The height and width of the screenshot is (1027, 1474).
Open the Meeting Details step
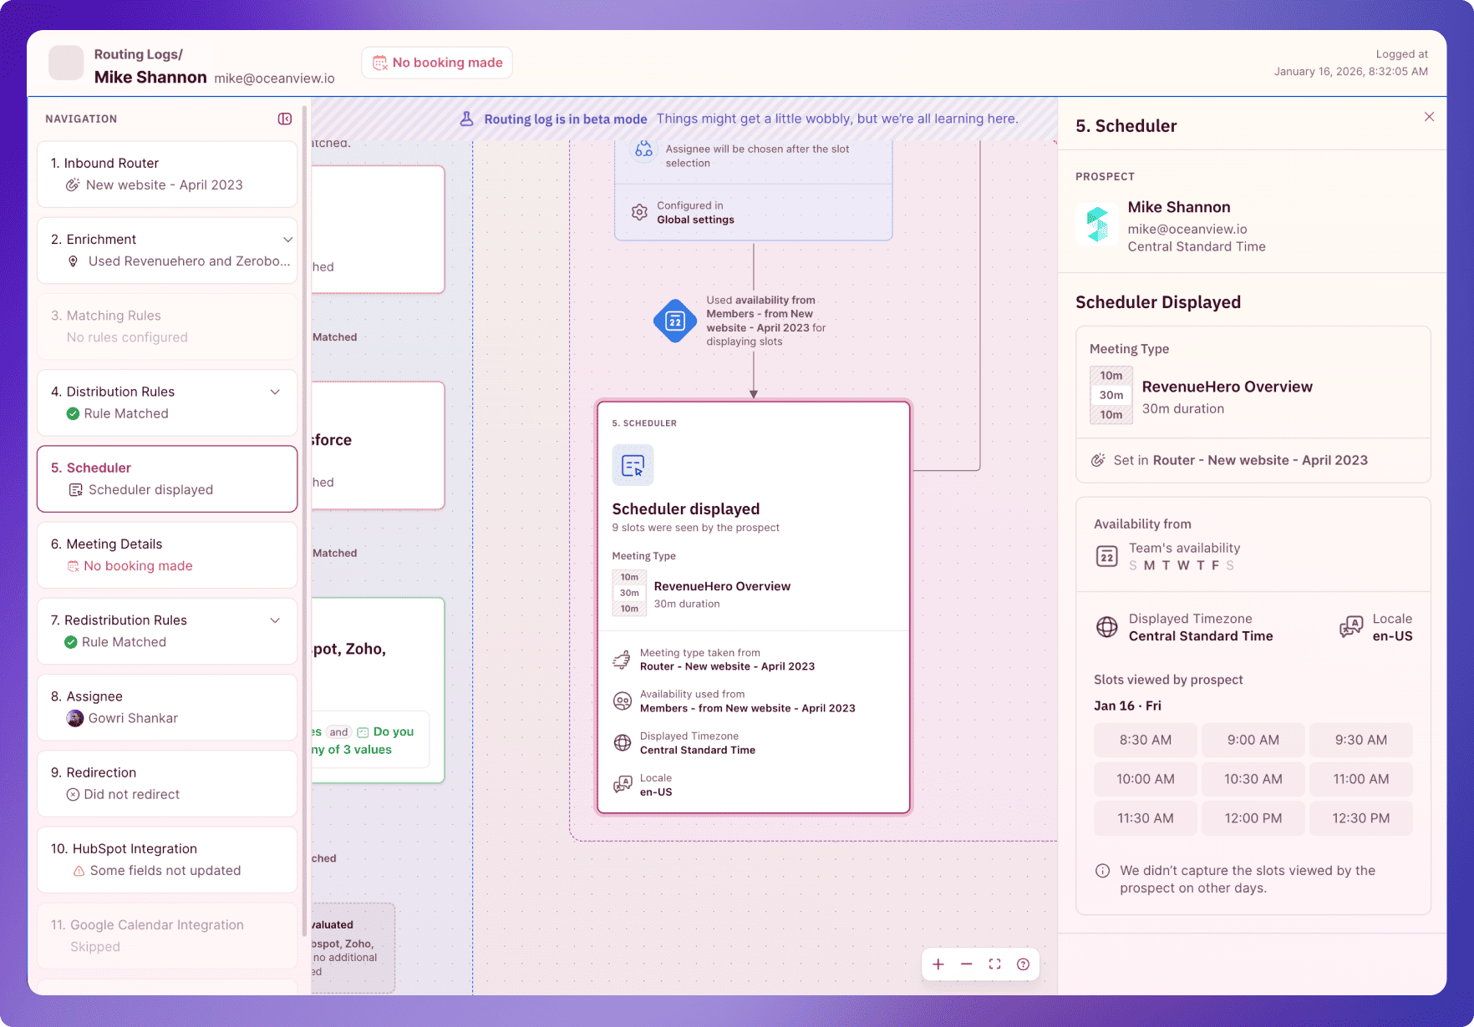(x=167, y=555)
